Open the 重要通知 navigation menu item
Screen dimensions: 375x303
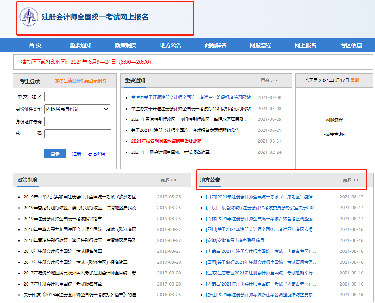click(81, 45)
